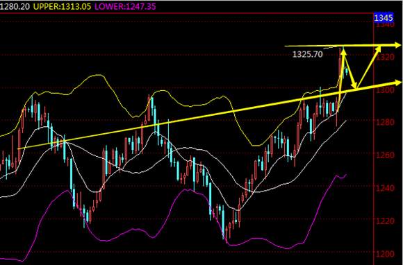Click the 1260 price axis label
Screen dimensions: 403x265
tap(385, 155)
